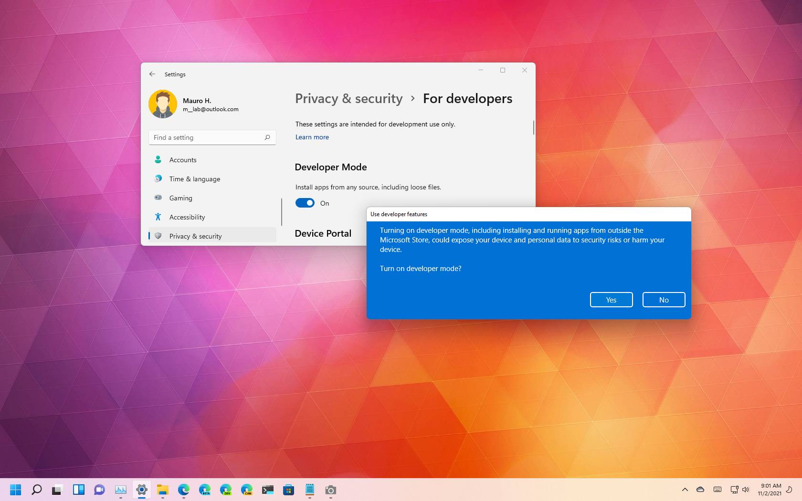This screenshot has width=802, height=501.
Task: Open the Learn more link
Action: [312, 137]
